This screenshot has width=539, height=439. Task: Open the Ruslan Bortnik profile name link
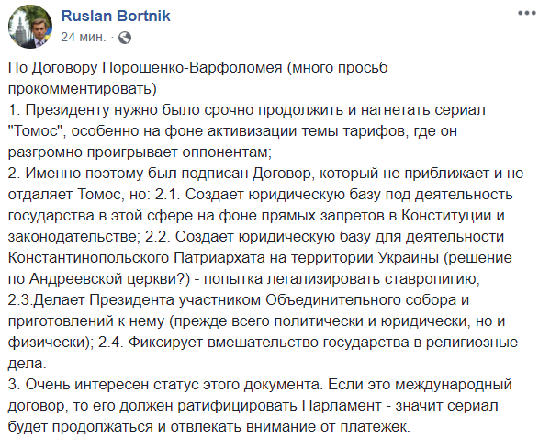(116, 16)
